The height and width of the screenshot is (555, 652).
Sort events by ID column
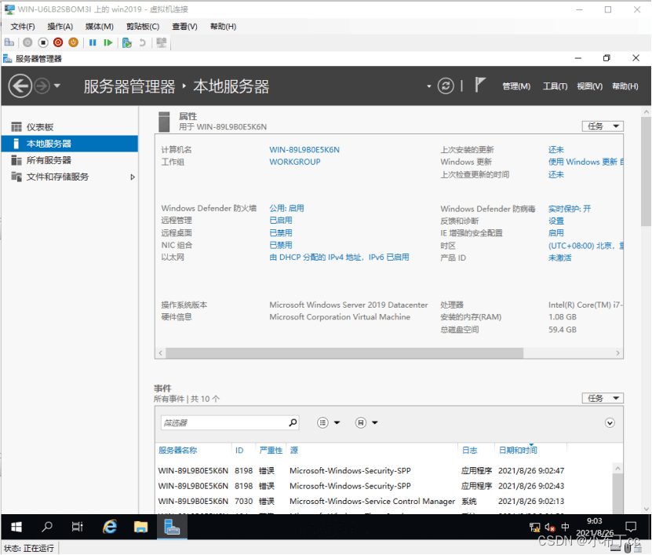[x=239, y=450]
